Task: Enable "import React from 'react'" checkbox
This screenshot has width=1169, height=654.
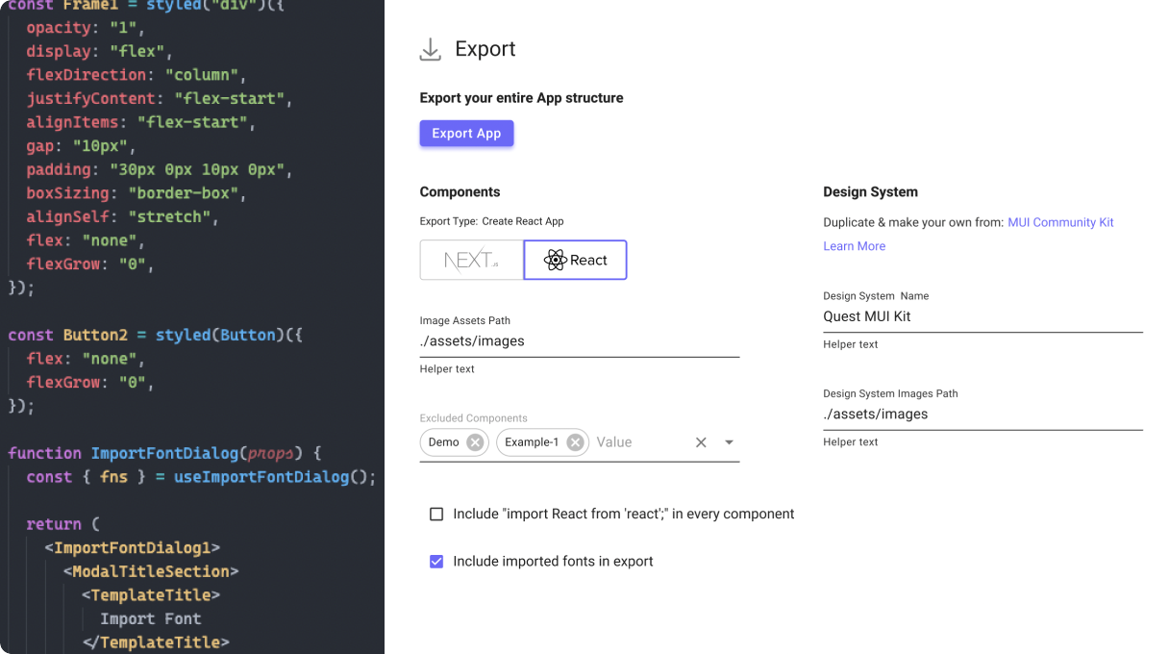Action: coord(436,515)
